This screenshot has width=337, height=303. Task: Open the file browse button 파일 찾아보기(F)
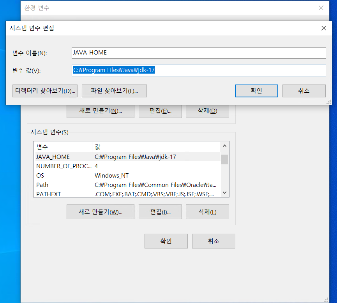pos(114,91)
